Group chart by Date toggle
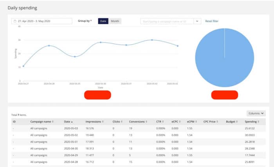This screenshot has height=167, width=274. point(103,21)
